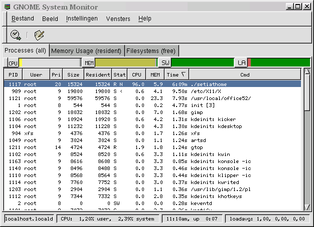Viewport: 314px width, 227px height.
Task: Sort by the Size column header
Action: (x=73, y=74)
